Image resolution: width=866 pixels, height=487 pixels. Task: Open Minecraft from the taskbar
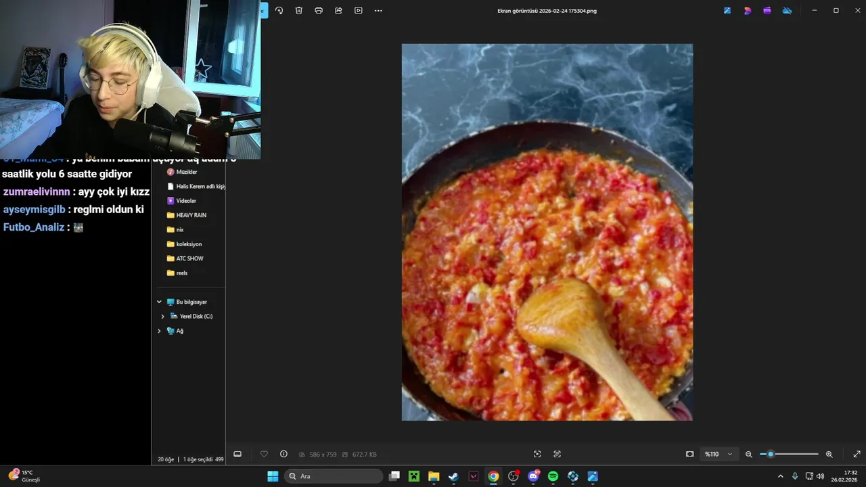414,476
